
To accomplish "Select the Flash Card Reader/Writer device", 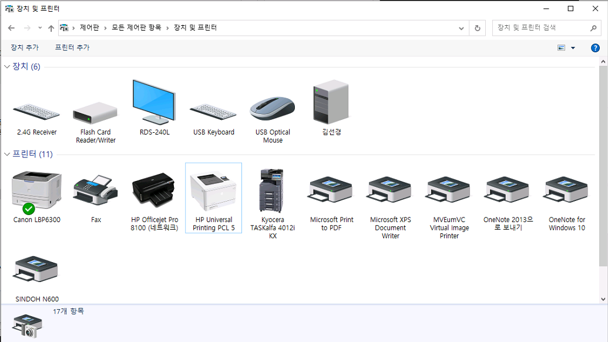I will click(x=95, y=122).
